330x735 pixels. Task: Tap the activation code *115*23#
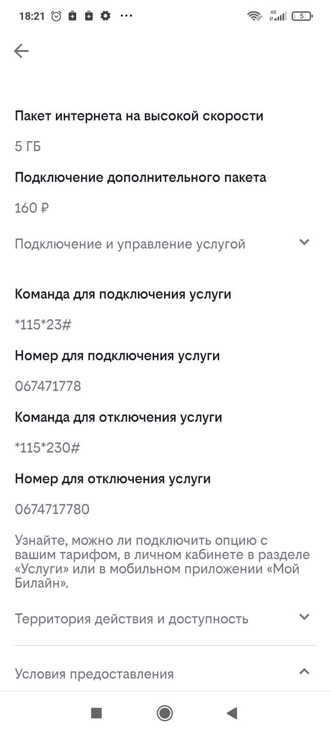tap(43, 325)
